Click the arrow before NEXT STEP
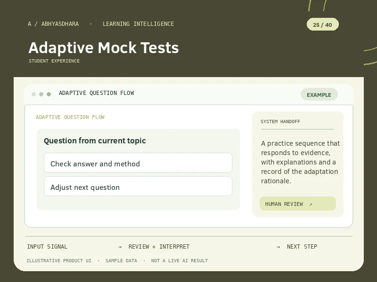The width and height of the screenshot is (377, 282). tap(278, 247)
